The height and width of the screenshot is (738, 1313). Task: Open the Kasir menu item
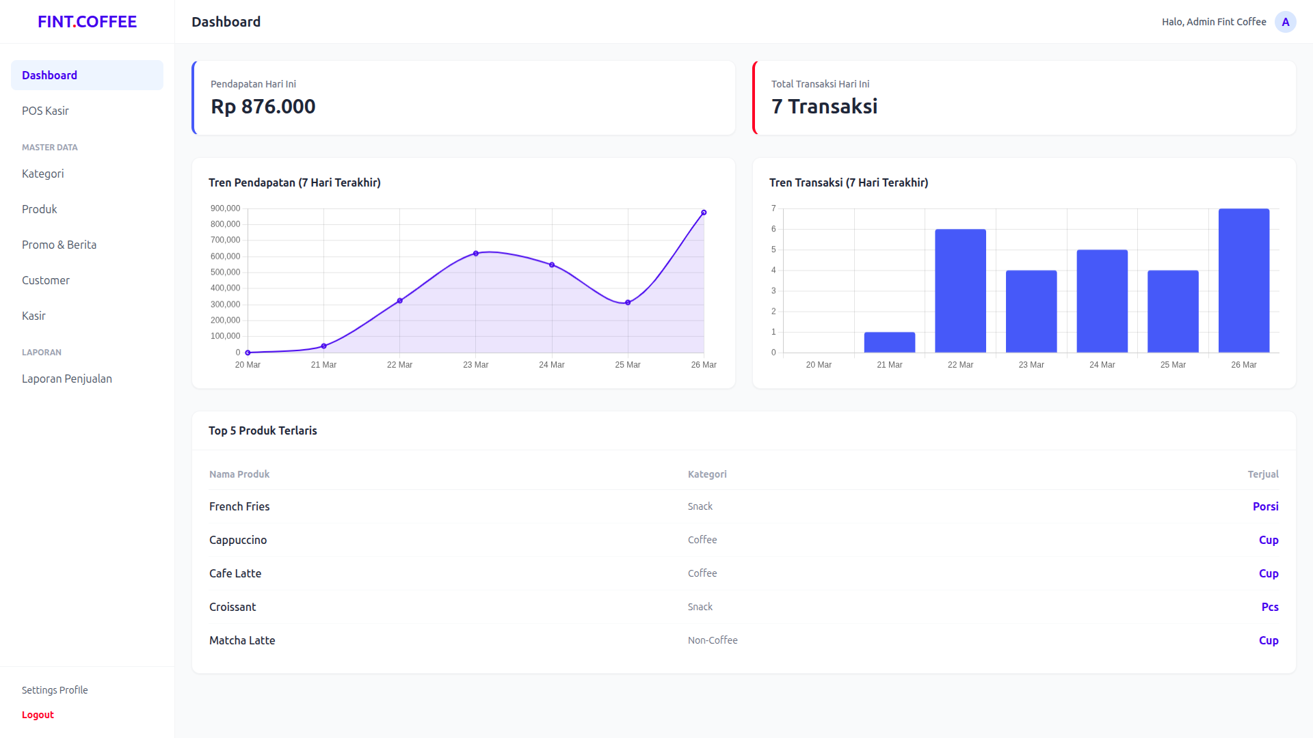[x=87, y=316]
